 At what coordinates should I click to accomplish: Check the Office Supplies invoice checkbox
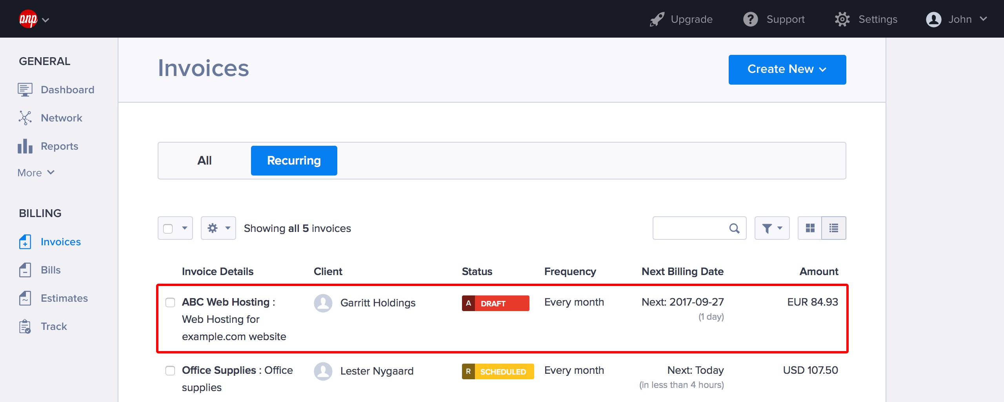click(x=170, y=371)
